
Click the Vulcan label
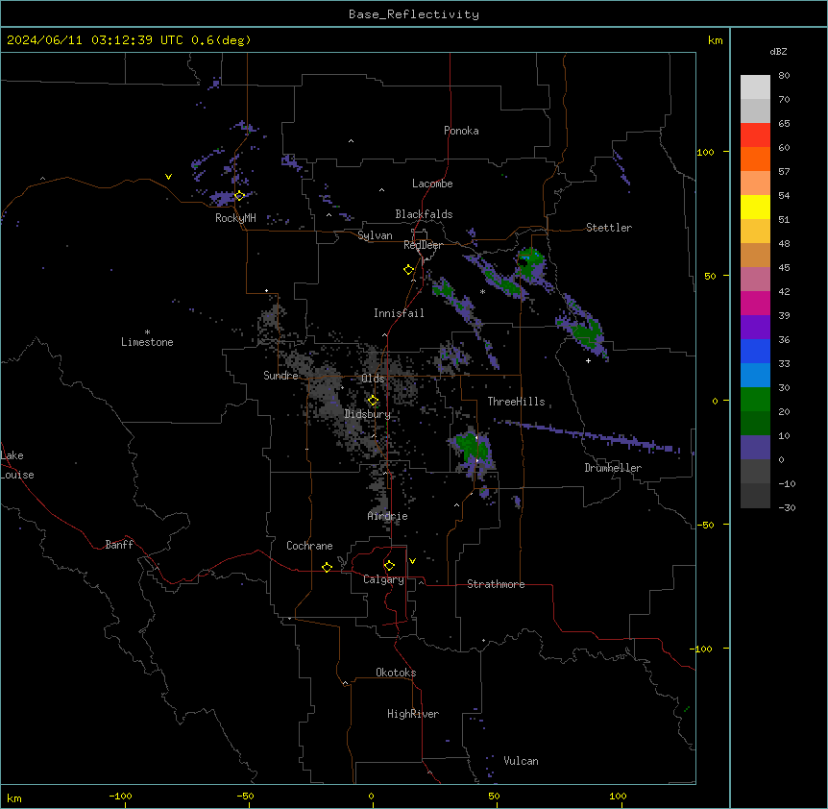pyautogui.click(x=521, y=761)
